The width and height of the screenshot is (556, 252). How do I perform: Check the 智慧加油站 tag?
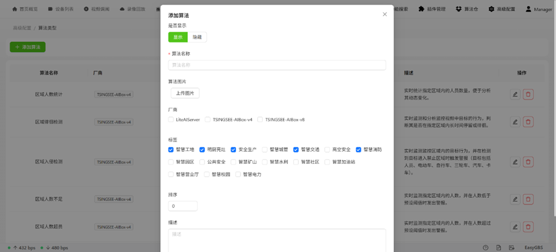click(327, 162)
